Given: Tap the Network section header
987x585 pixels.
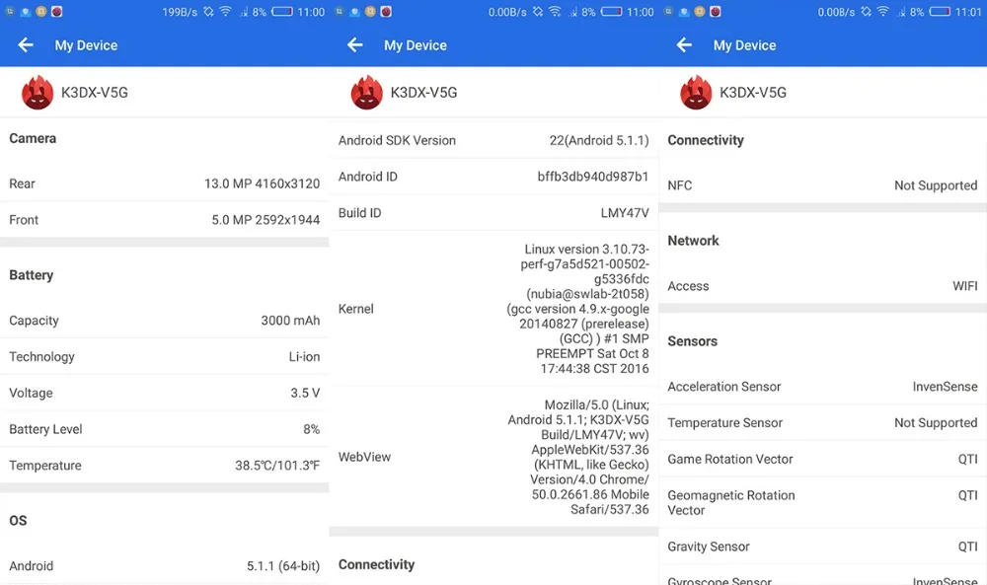Looking at the screenshot, I should [x=693, y=241].
